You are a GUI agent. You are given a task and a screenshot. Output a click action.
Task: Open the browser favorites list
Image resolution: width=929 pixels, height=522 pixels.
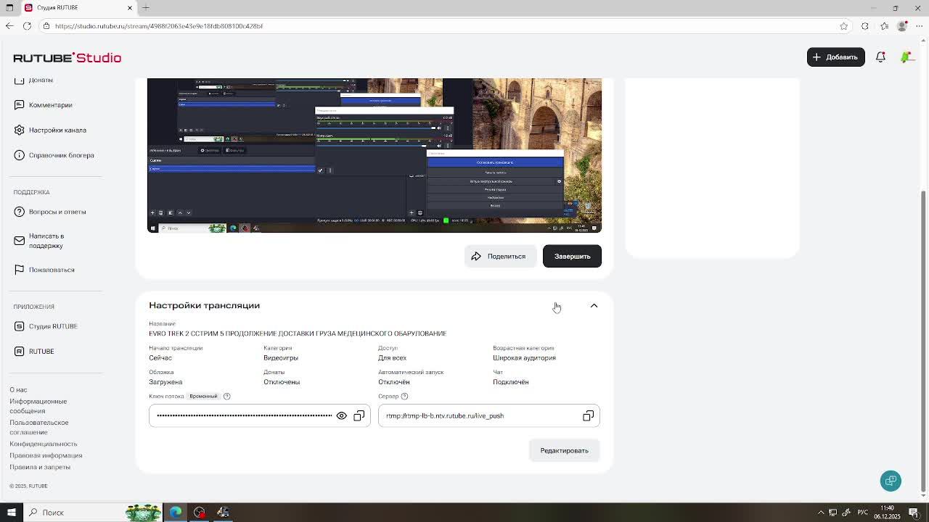[x=884, y=26]
